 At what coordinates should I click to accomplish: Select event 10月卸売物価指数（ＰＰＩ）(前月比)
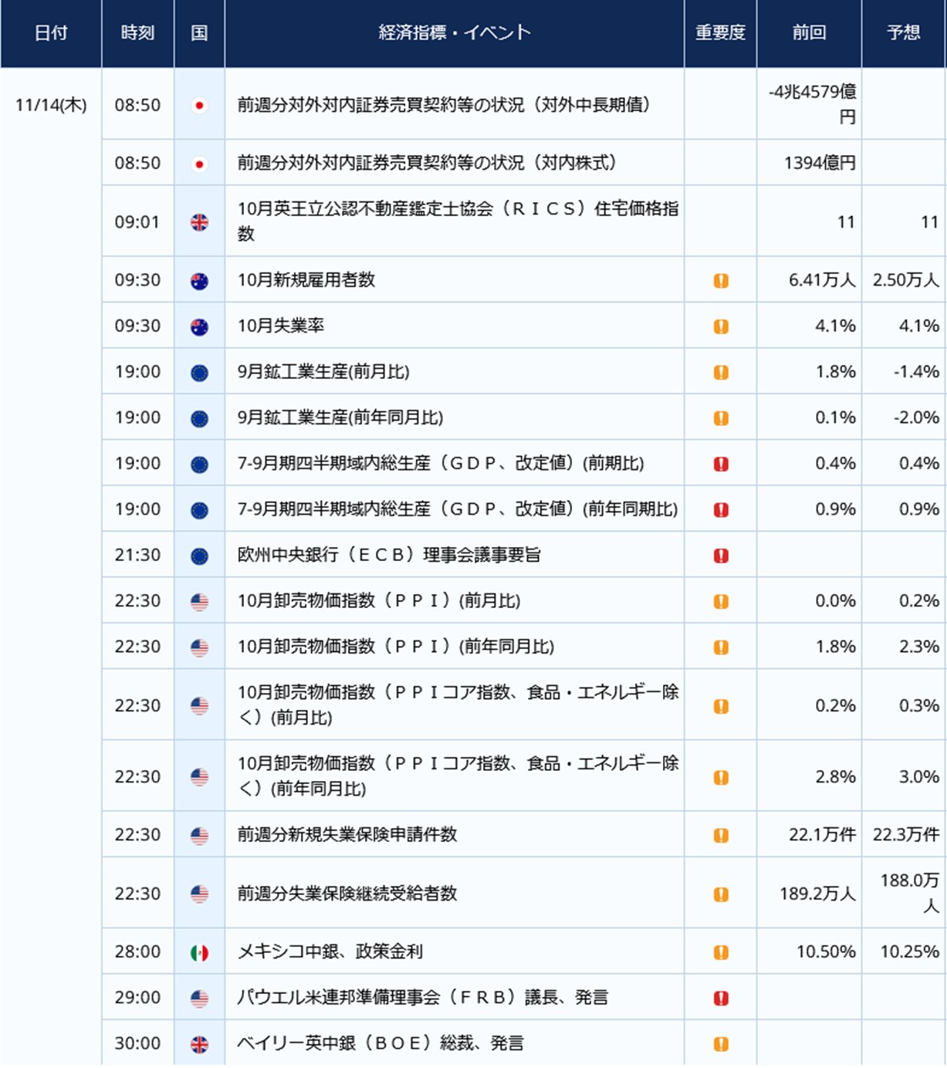379,600
